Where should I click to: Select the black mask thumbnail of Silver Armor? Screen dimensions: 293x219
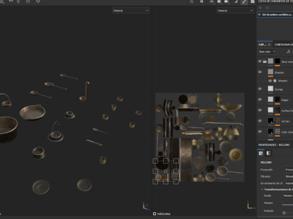point(277,61)
